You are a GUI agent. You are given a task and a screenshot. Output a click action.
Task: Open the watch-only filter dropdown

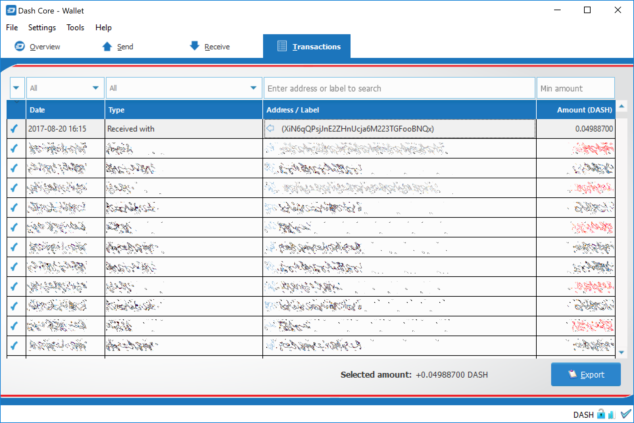tap(16, 88)
